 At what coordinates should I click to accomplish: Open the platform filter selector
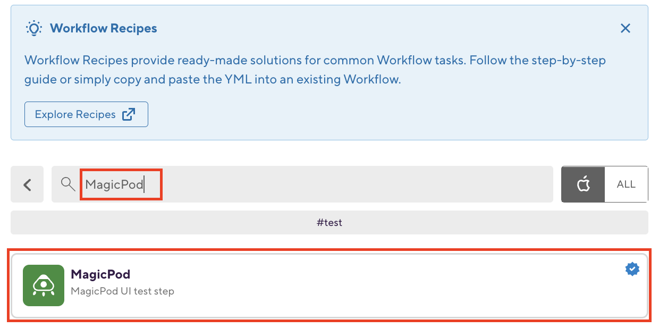point(604,184)
